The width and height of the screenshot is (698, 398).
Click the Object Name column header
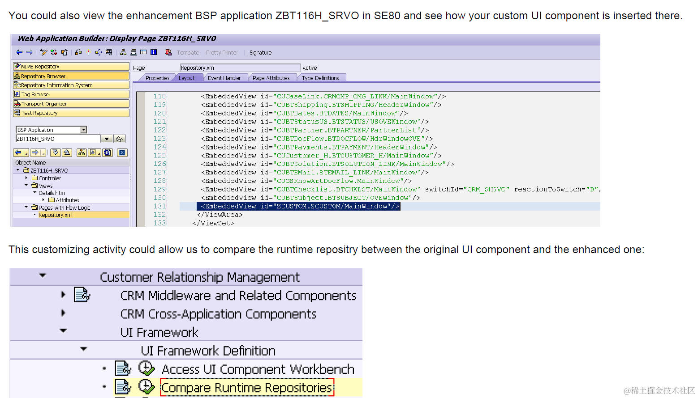72,162
